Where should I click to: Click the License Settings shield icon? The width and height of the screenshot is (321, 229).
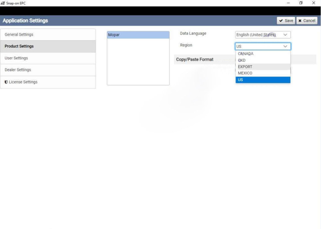[x=6, y=82]
